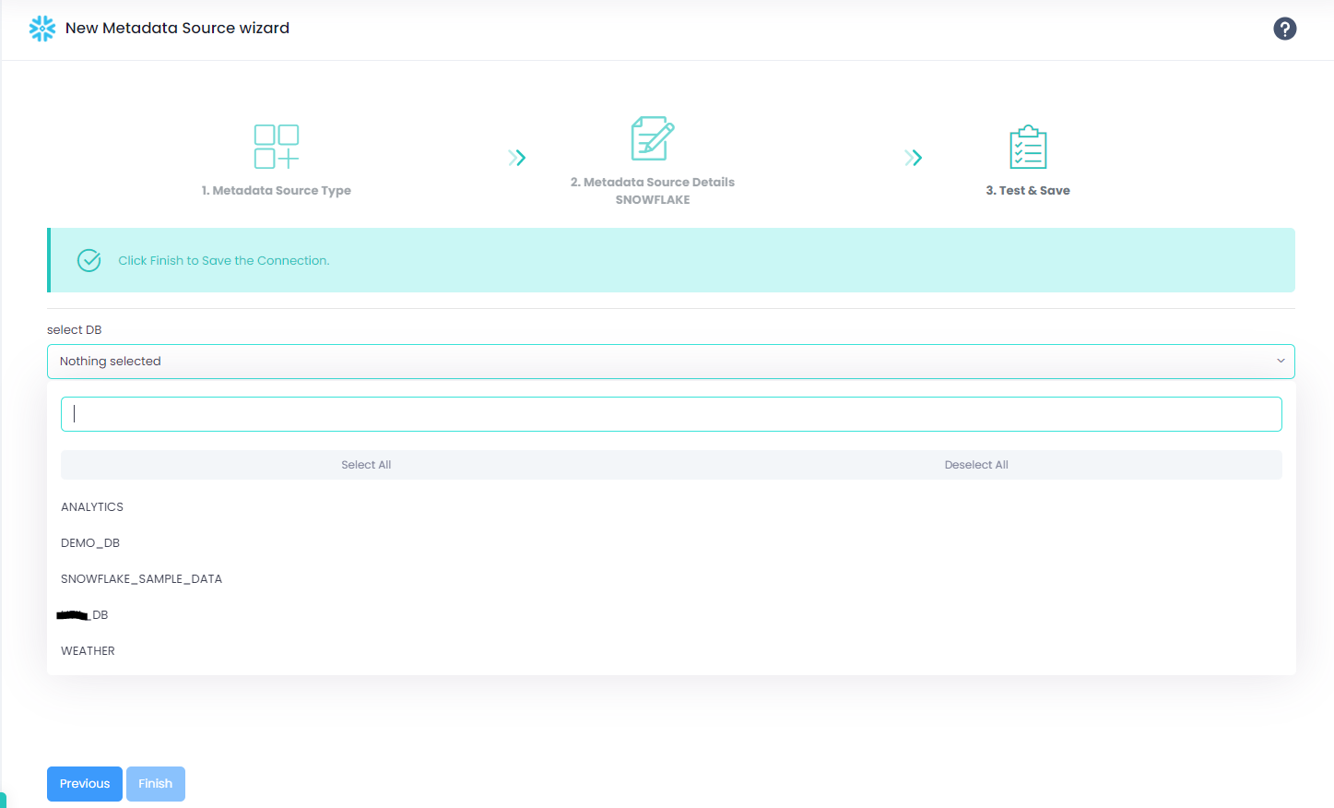The height and width of the screenshot is (808, 1334).
Task: Click the green checkmark success icon
Action: tap(89, 261)
